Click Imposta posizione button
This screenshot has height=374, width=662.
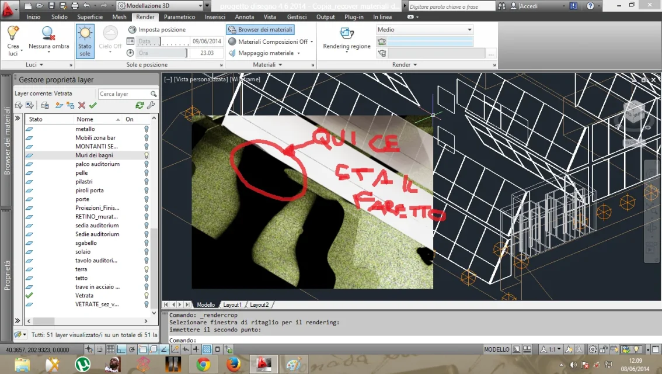click(157, 29)
